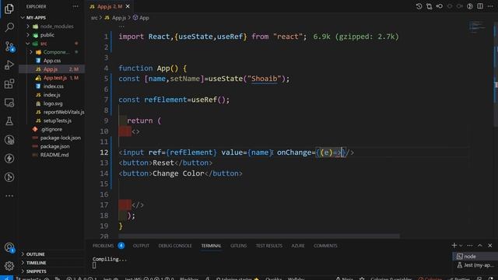Switch to the AZURE tab
The height and width of the screenshot is (280, 498).
pos(298,246)
